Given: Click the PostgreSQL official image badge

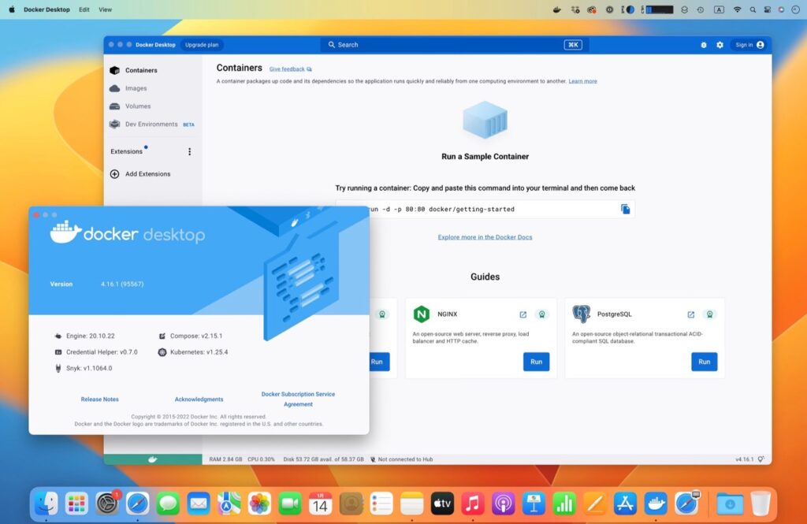Looking at the screenshot, I should pos(709,314).
